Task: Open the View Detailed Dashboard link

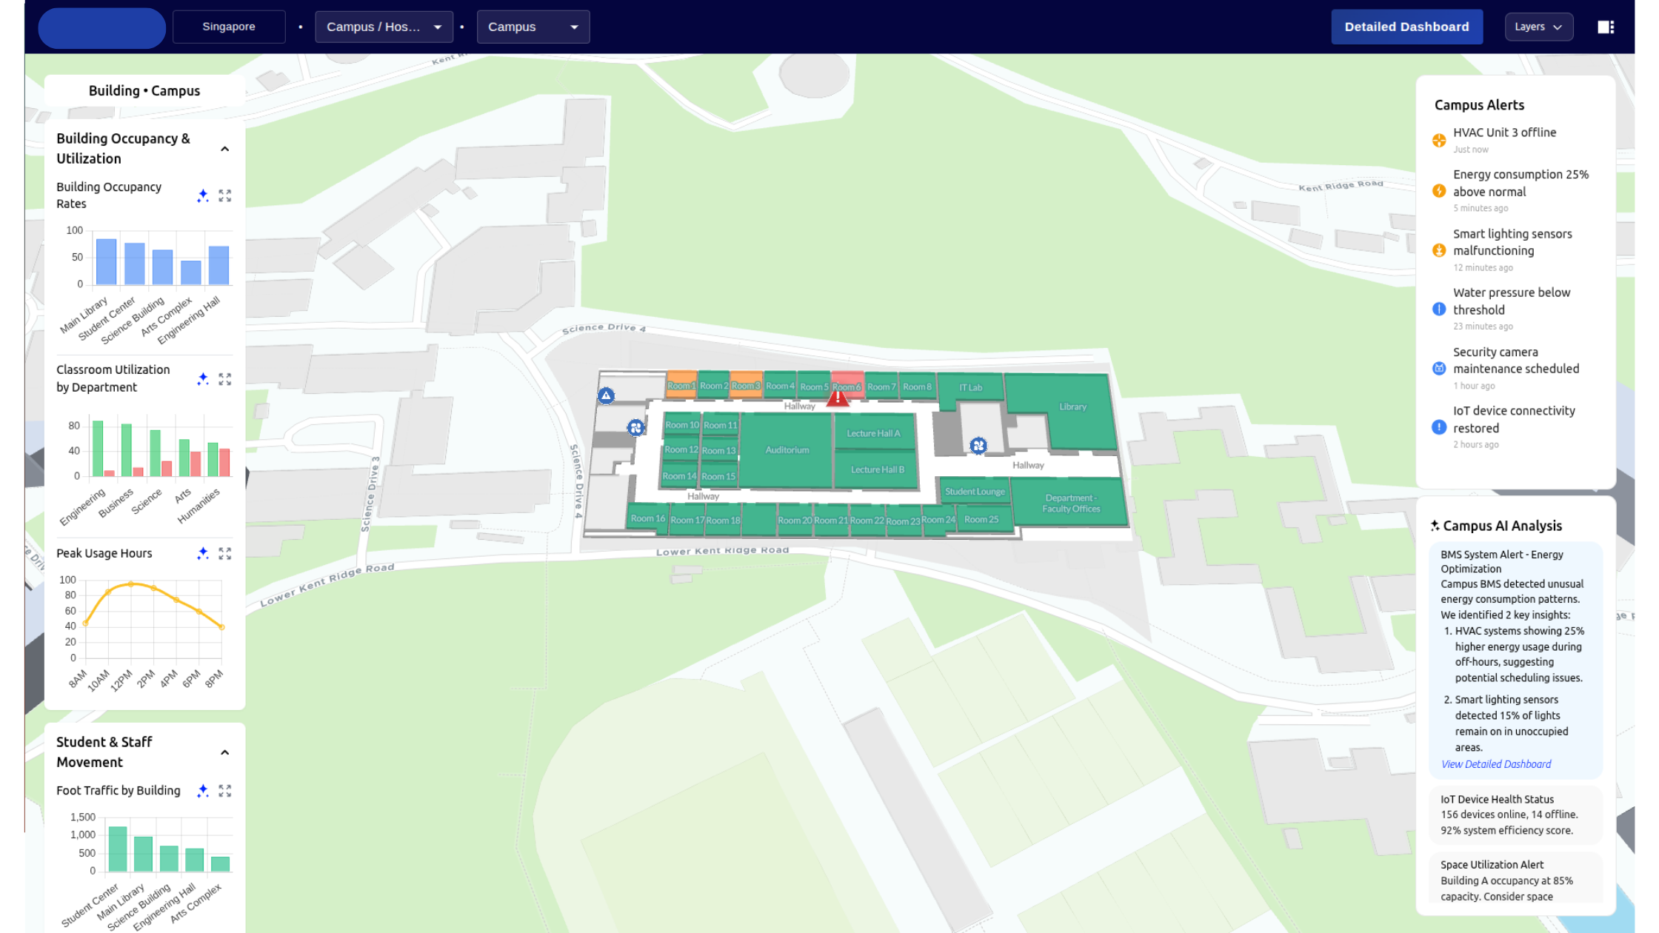Action: [1495, 764]
